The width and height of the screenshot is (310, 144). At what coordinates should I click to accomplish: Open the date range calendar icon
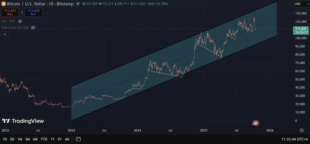tap(78, 139)
